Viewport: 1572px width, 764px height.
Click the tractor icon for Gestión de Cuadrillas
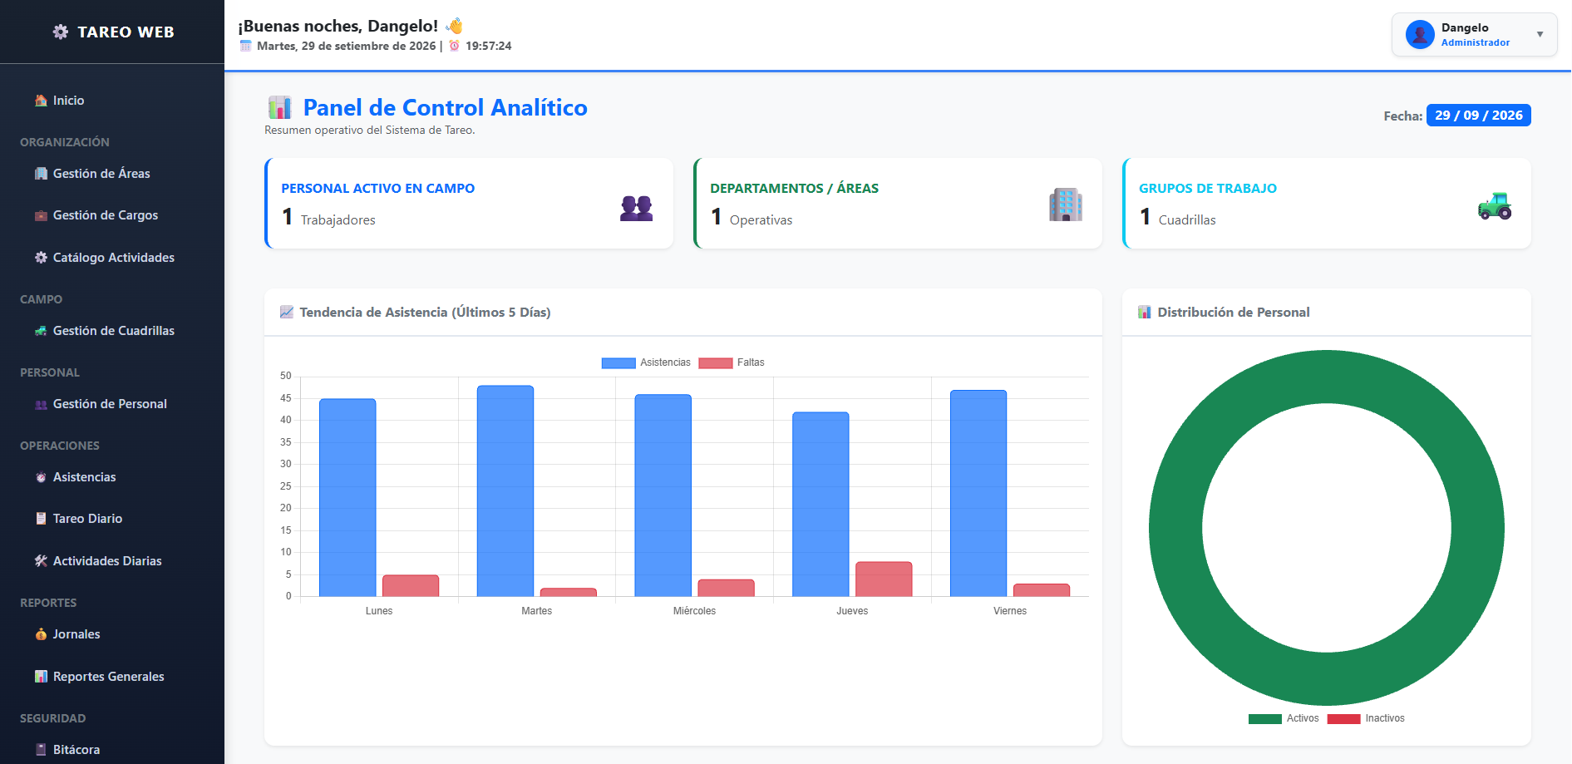pos(41,331)
